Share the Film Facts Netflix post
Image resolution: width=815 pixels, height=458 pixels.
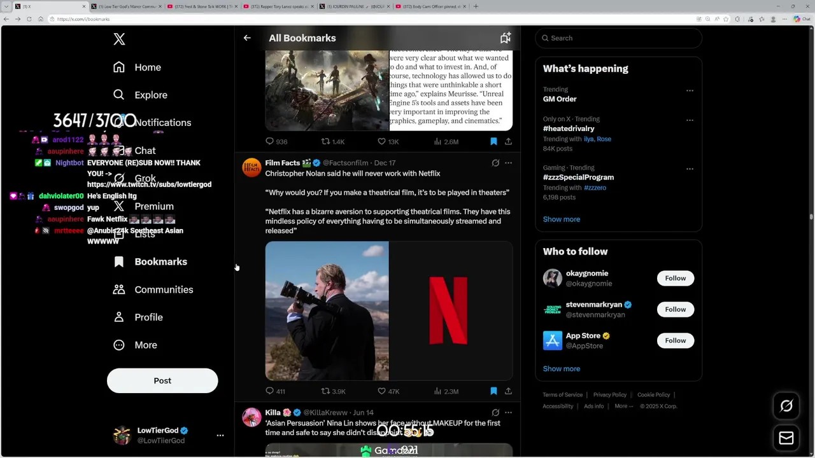click(x=508, y=391)
